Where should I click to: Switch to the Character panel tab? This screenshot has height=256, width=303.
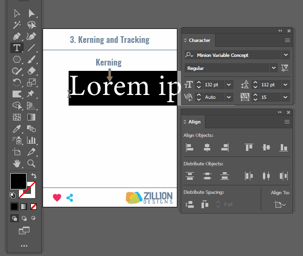pyautogui.click(x=199, y=40)
